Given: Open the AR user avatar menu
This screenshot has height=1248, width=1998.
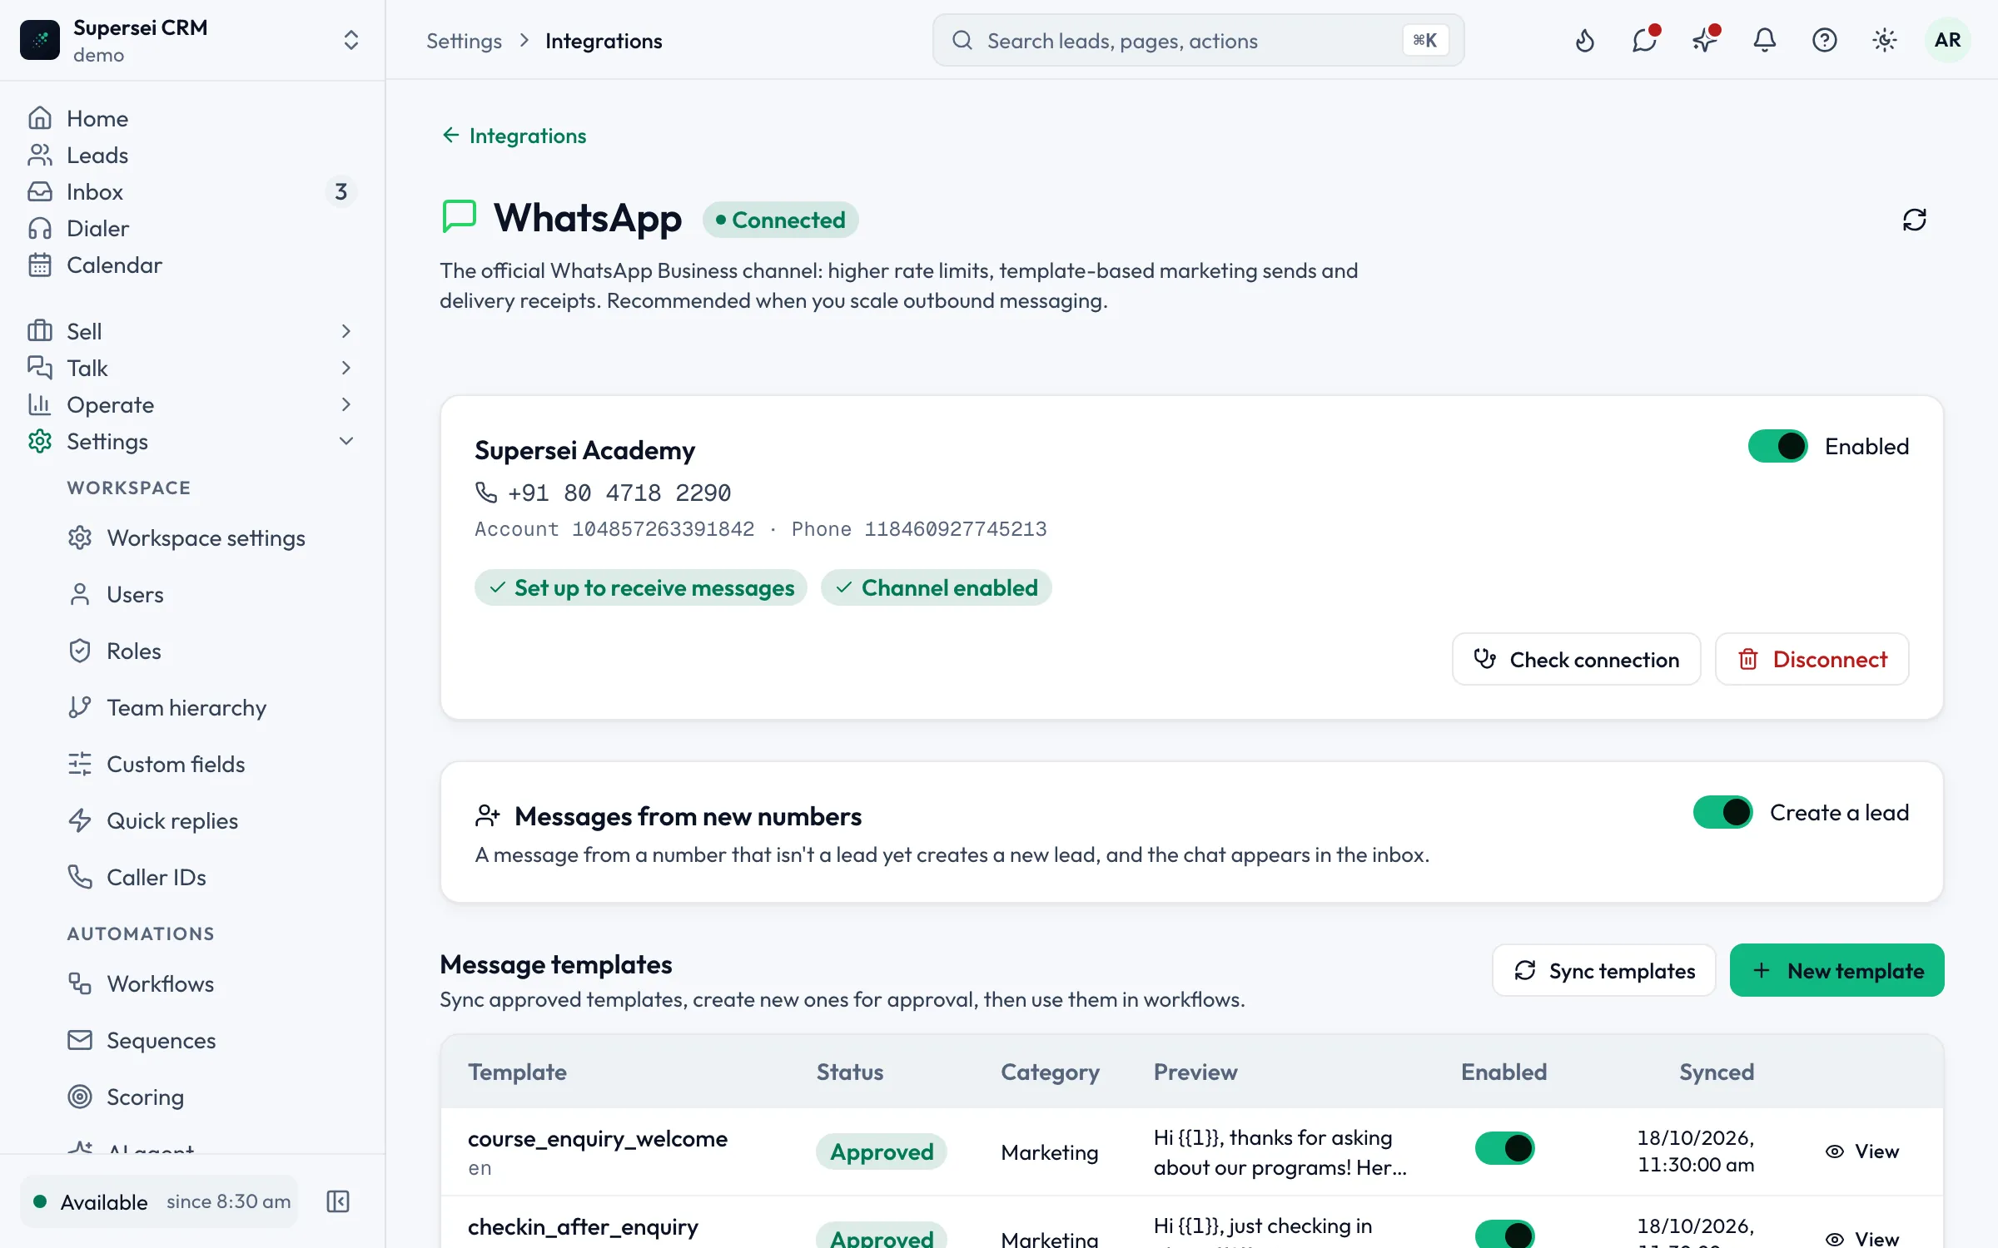Looking at the screenshot, I should 1947,40.
